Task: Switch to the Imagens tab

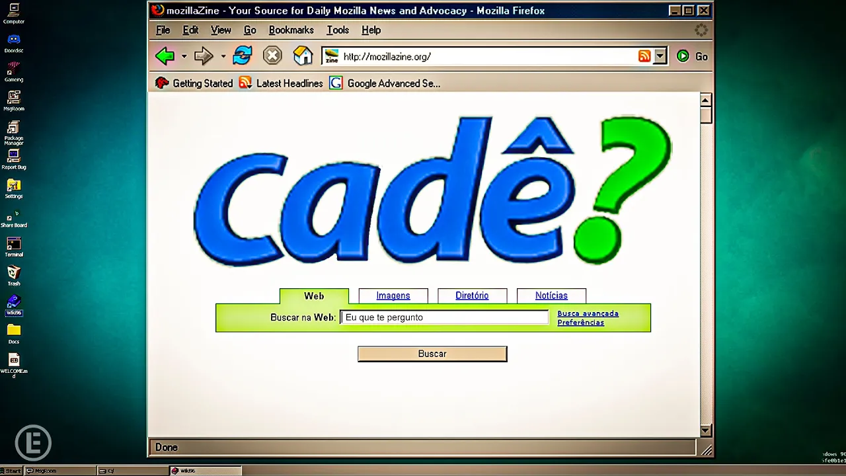Action: point(393,296)
